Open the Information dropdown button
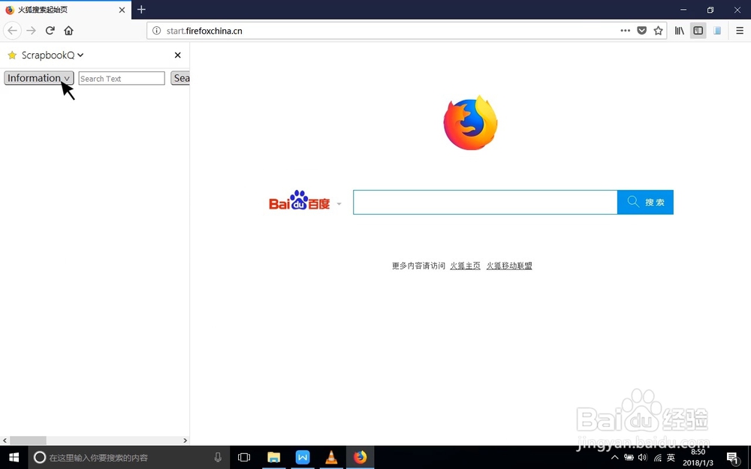Screen dimensions: 751x469 click(39, 78)
